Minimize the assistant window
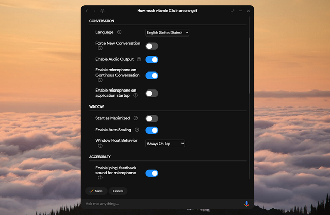The width and height of the screenshot is (330, 215). (241, 11)
